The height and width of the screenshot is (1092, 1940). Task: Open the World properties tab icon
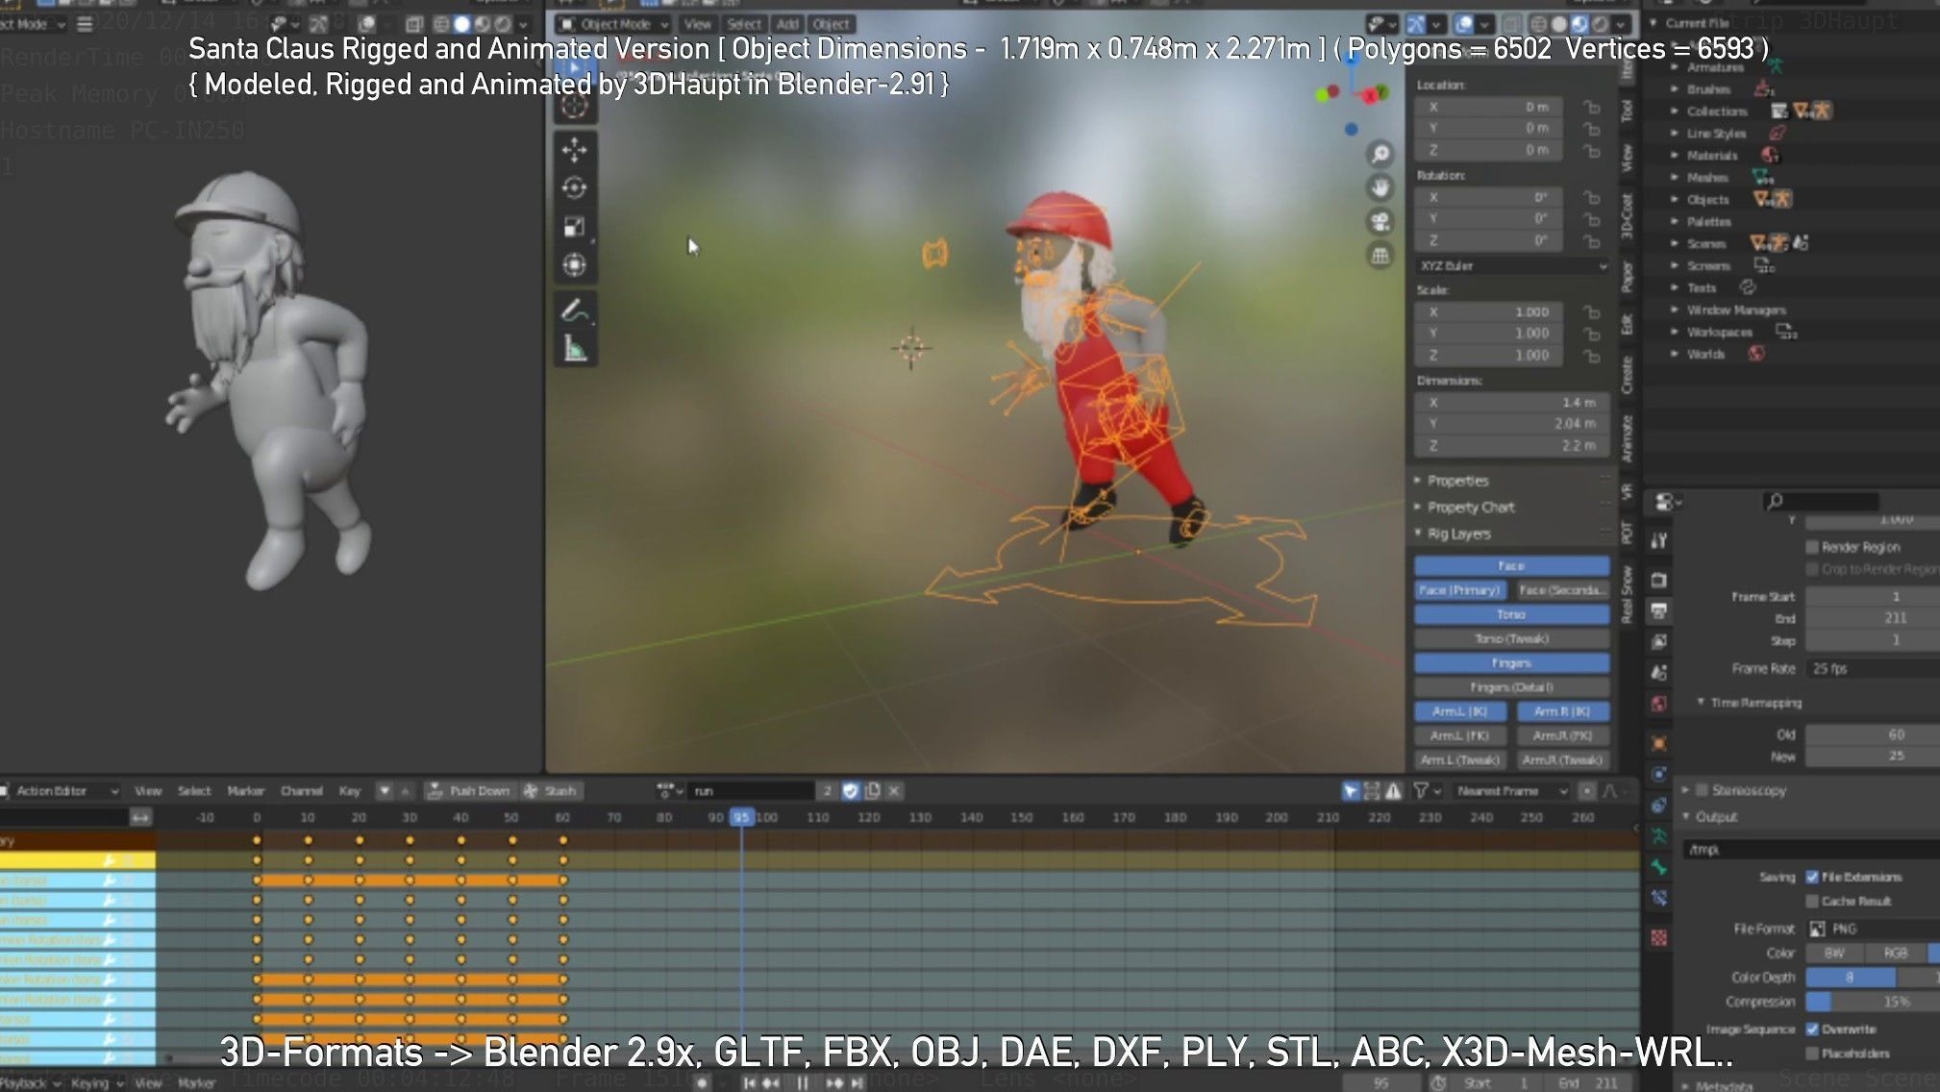[1659, 704]
